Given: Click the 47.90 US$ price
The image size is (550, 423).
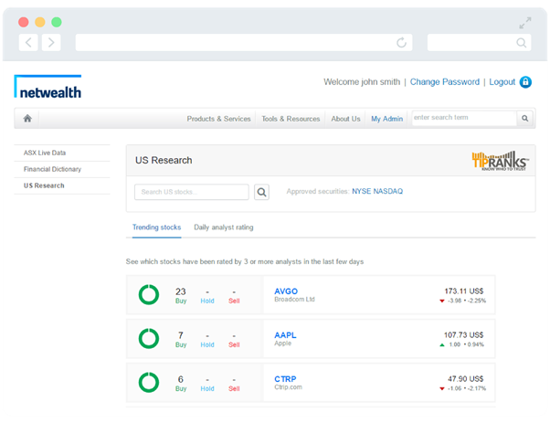Looking at the screenshot, I should (465, 378).
